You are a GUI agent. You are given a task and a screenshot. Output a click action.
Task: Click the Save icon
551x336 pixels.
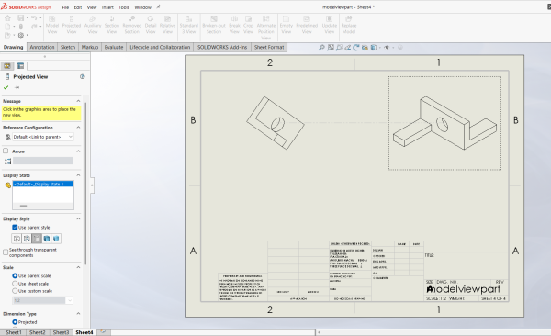pos(21,18)
